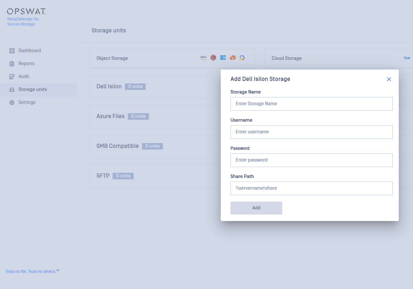Click the orange cloud upload icon
Image resolution: width=413 pixels, height=289 pixels.
click(232, 58)
